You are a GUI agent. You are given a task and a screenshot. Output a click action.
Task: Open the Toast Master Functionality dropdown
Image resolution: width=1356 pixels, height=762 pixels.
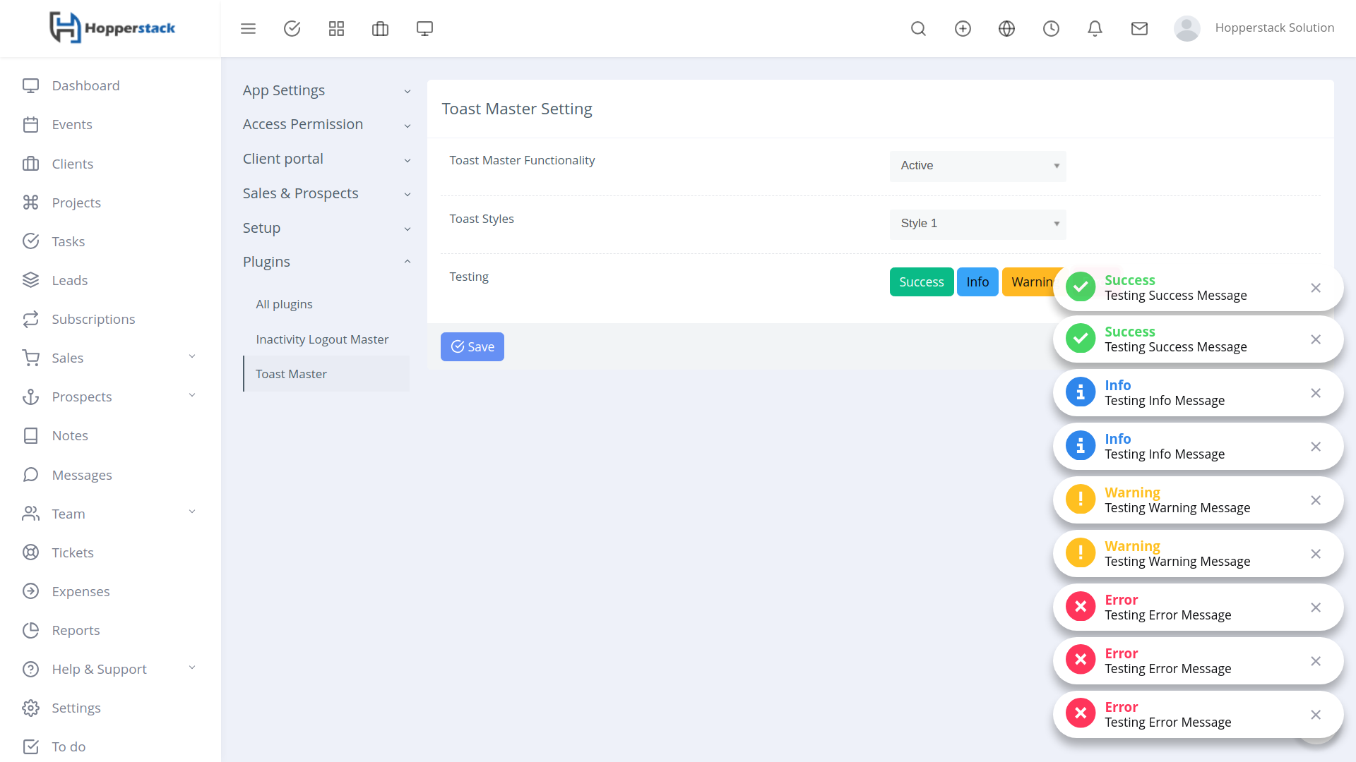[977, 166]
